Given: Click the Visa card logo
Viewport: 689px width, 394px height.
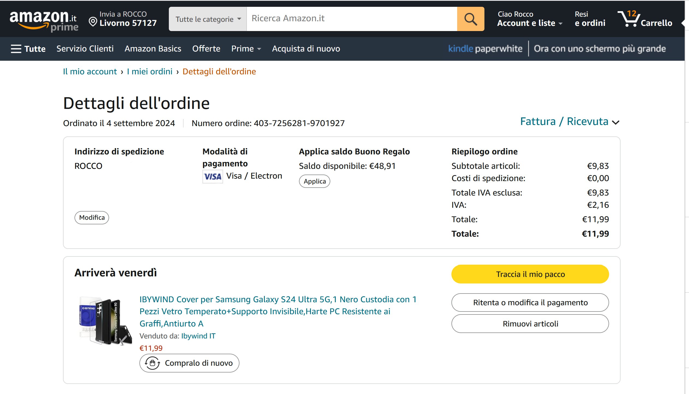Looking at the screenshot, I should pos(213,176).
